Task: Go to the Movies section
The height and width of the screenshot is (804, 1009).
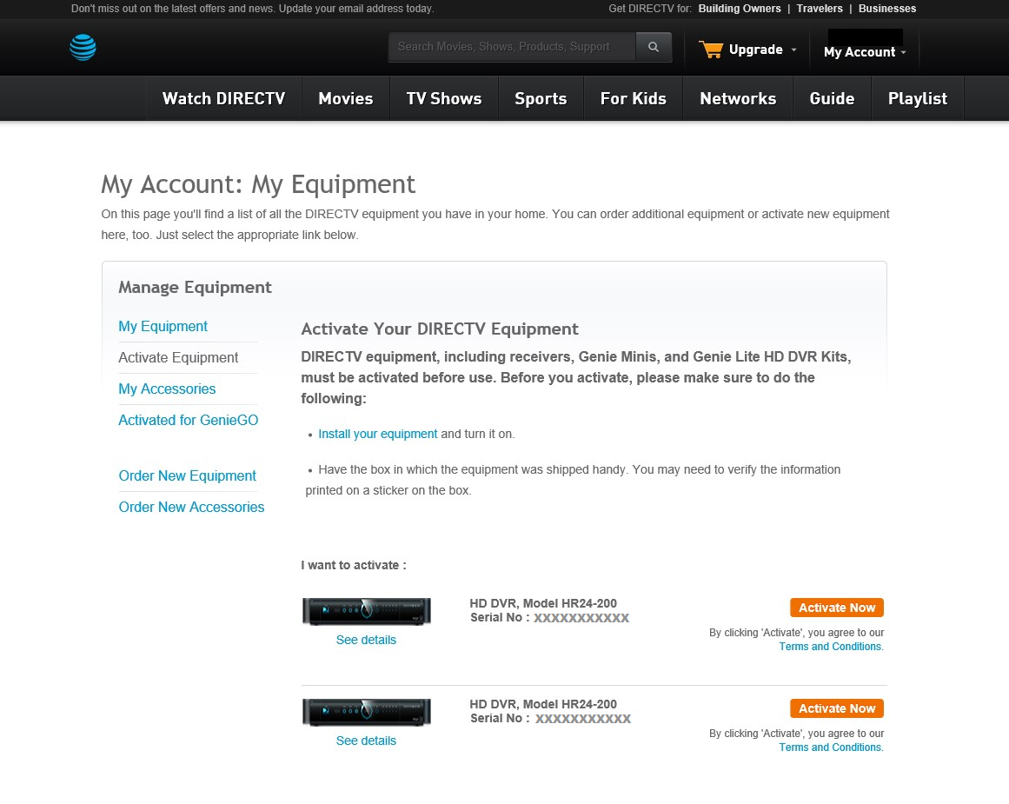Action: point(345,98)
